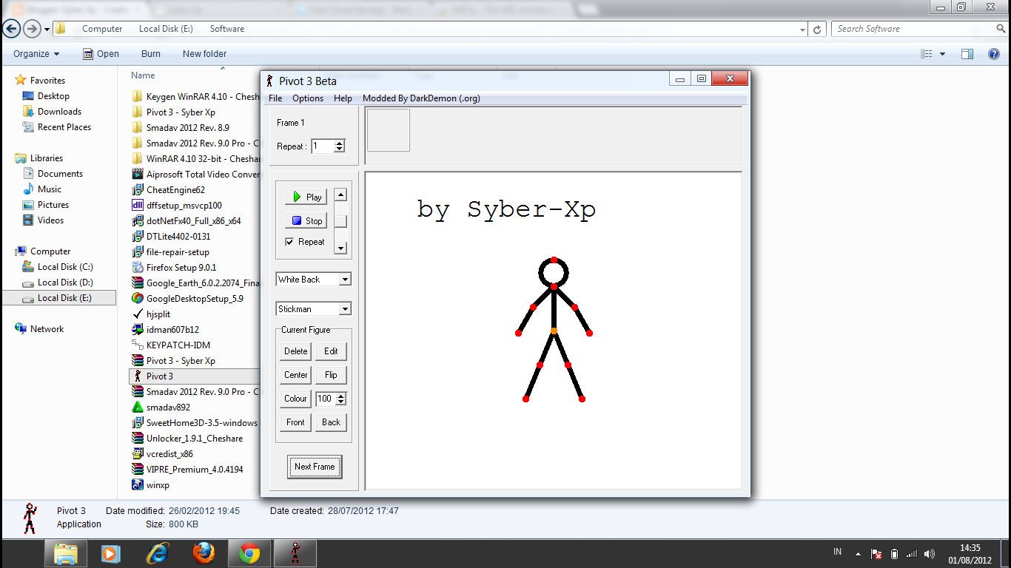Send the figure to Back
The width and height of the screenshot is (1011, 568).
point(331,422)
